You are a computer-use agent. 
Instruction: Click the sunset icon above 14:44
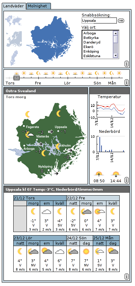tap(116, 175)
